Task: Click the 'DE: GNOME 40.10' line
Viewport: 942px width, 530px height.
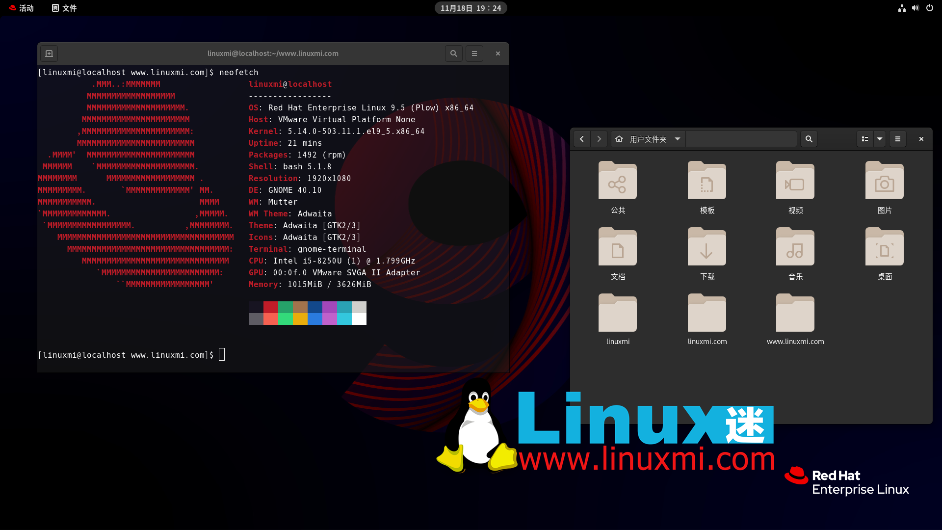Action: pos(285,190)
